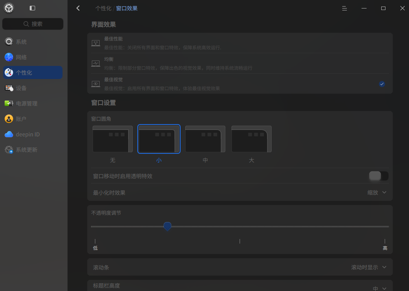Click the search magnifier icon
409x291 pixels.
pyautogui.click(x=26, y=24)
